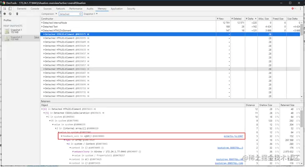Image resolution: width=305 pixels, height=167 pixels.
Task: Collapse the [6] in Detached HTMLDivElement retainer
Action: click(42, 109)
